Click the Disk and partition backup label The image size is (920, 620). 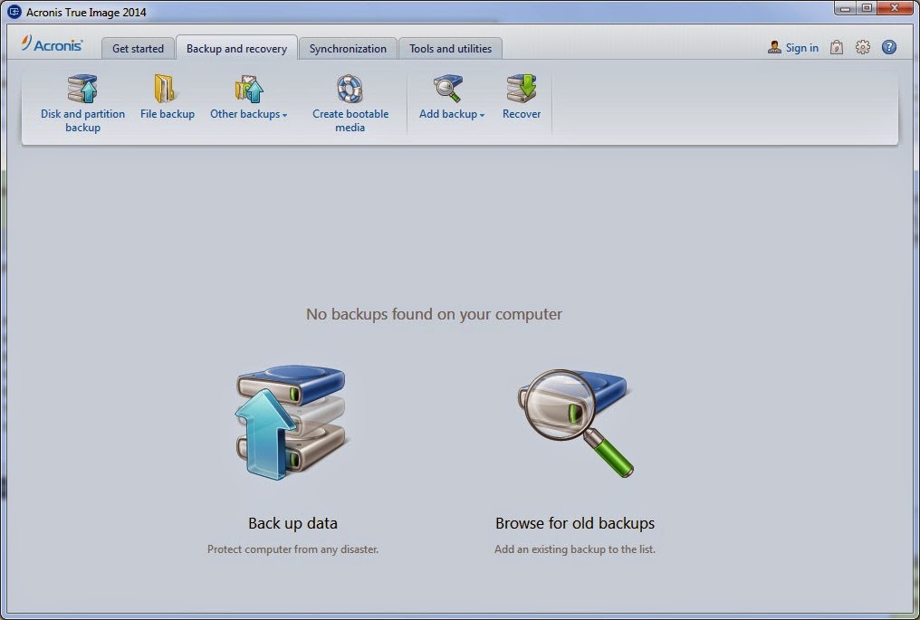click(x=82, y=120)
